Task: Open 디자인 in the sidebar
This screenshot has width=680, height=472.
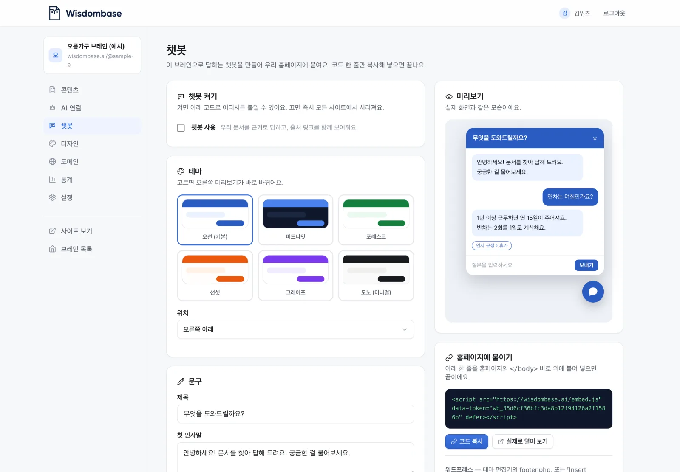Action: (92, 143)
